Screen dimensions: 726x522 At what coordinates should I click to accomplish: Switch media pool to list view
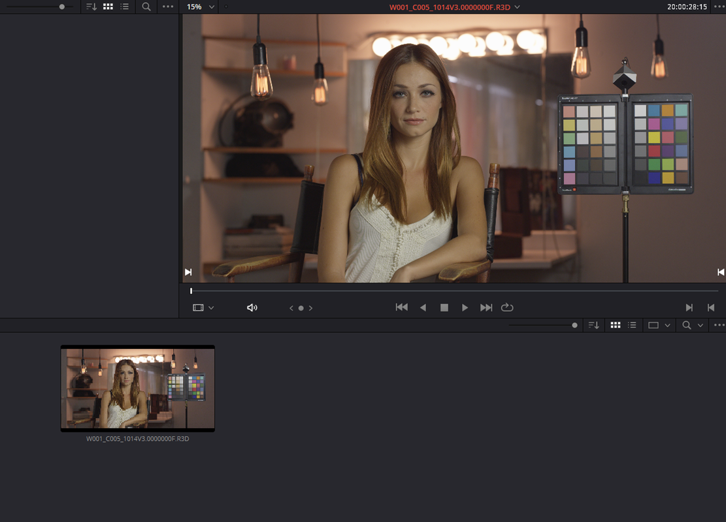coord(632,326)
